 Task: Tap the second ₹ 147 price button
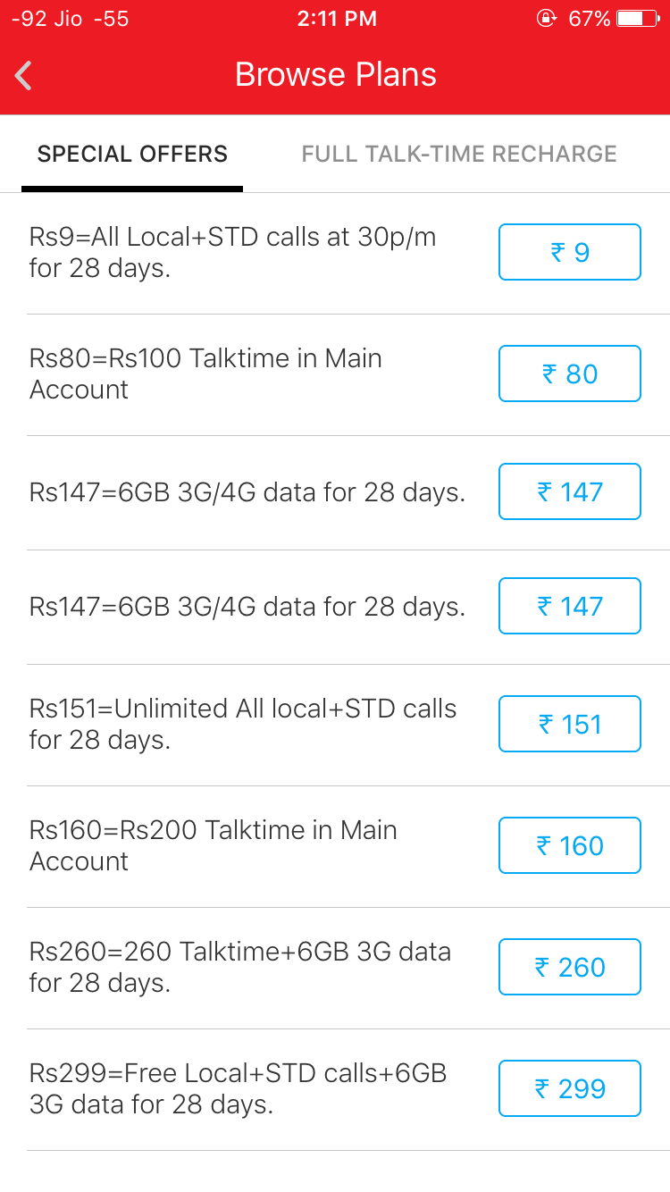569,606
